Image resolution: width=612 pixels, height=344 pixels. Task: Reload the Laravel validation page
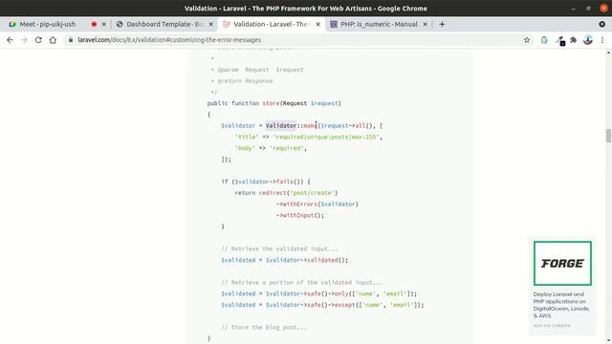[38, 40]
